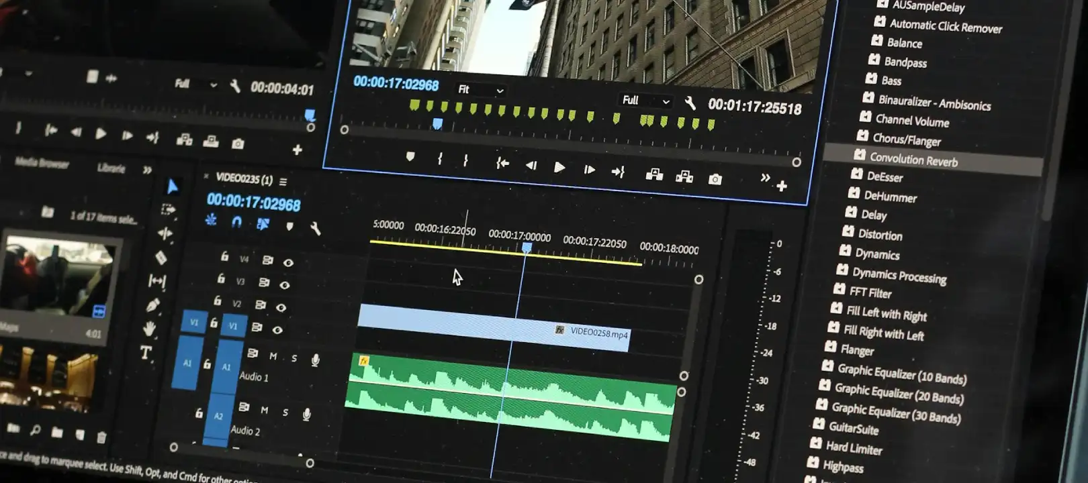
Task: Open Program monitor Fit zoom dropdown
Action: tap(480, 90)
